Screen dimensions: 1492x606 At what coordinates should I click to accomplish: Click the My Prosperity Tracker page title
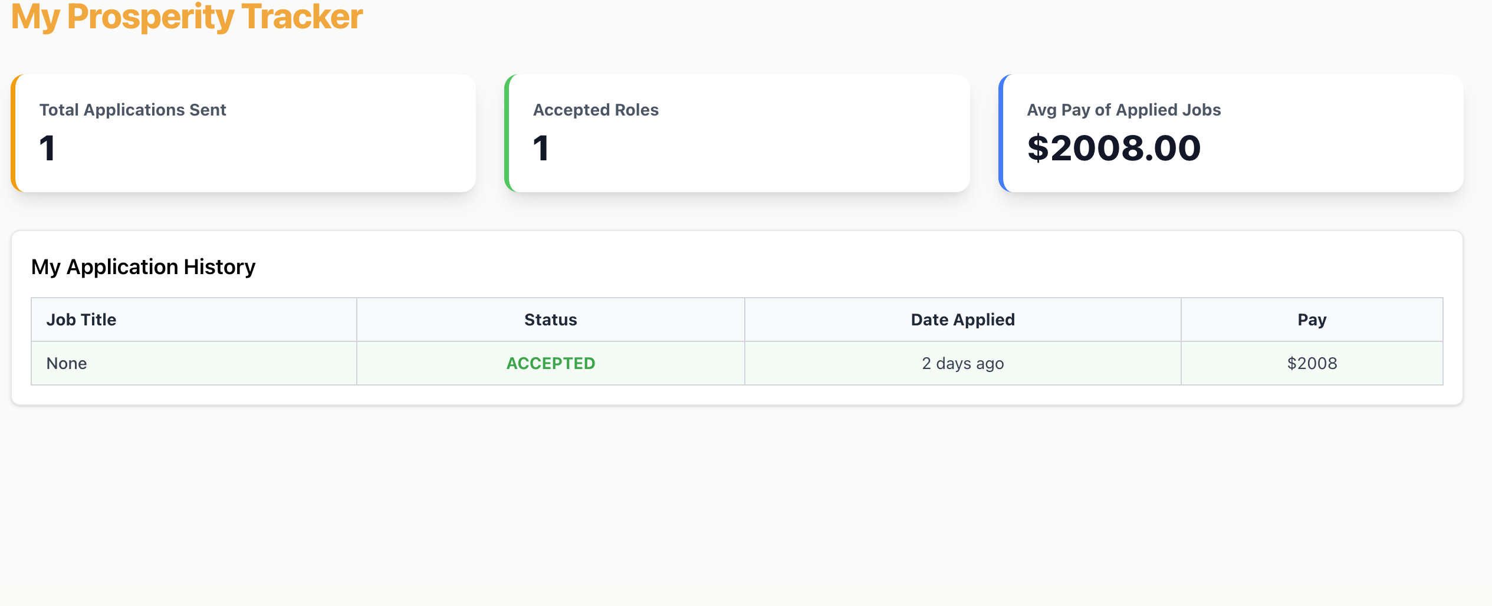186,17
